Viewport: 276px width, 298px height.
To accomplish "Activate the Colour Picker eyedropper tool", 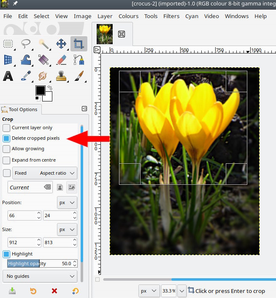I will pos(26,76).
